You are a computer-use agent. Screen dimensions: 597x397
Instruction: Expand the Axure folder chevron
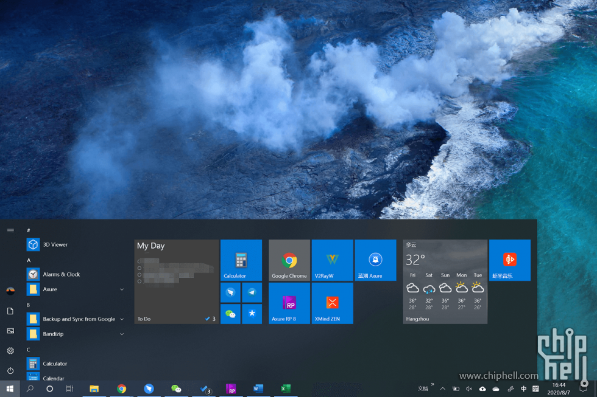pos(122,289)
